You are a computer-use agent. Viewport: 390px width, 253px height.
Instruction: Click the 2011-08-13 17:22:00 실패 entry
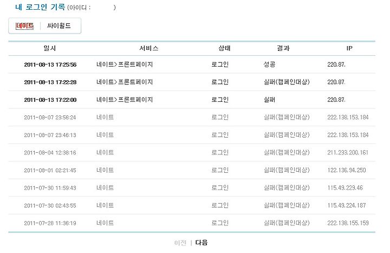pyautogui.click(x=192, y=100)
